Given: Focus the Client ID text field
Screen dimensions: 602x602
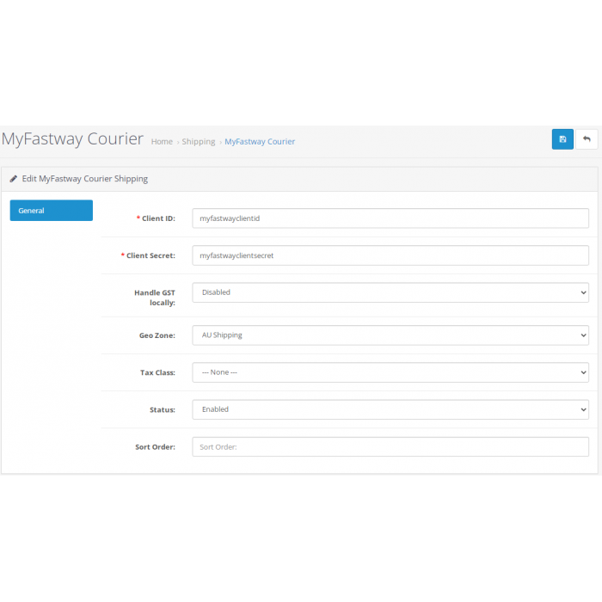Looking at the screenshot, I should [x=390, y=218].
